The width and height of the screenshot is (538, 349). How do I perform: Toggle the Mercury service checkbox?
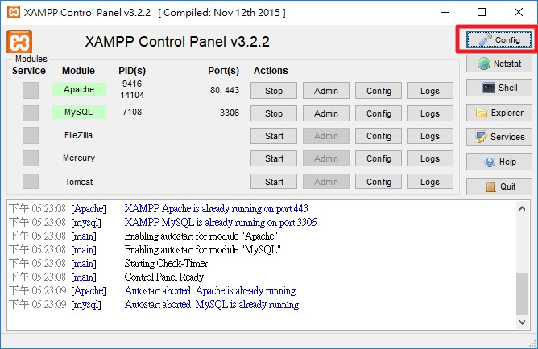pyautogui.click(x=31, y=158)
